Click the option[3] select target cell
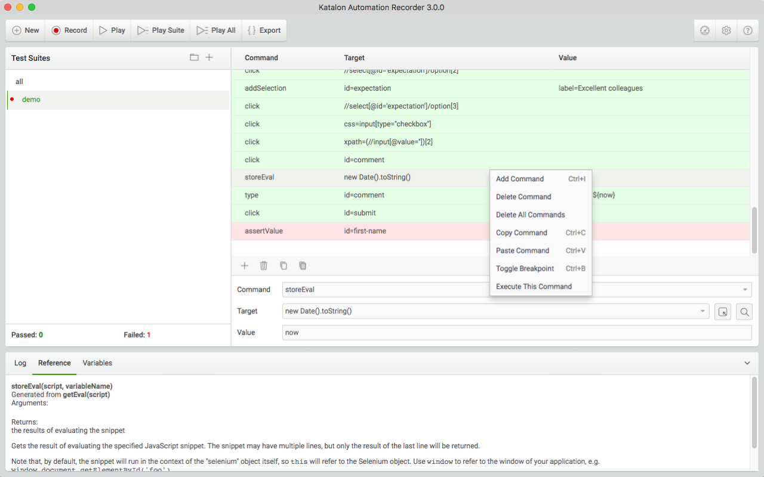 (401, 106)
